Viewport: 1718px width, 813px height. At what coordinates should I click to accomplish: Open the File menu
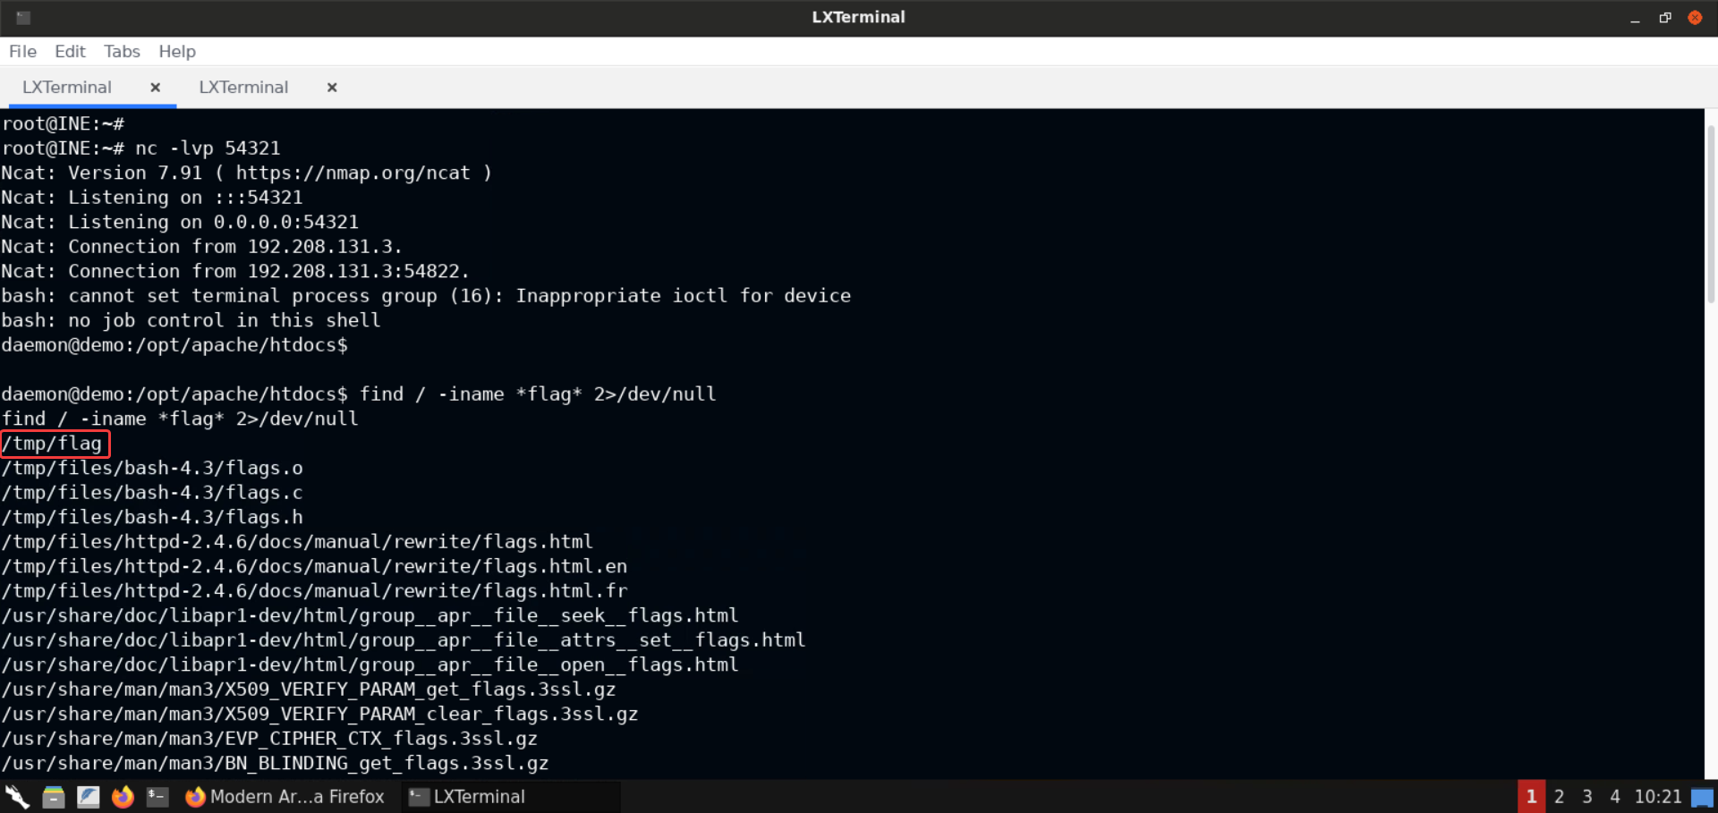tap(22, 51)
